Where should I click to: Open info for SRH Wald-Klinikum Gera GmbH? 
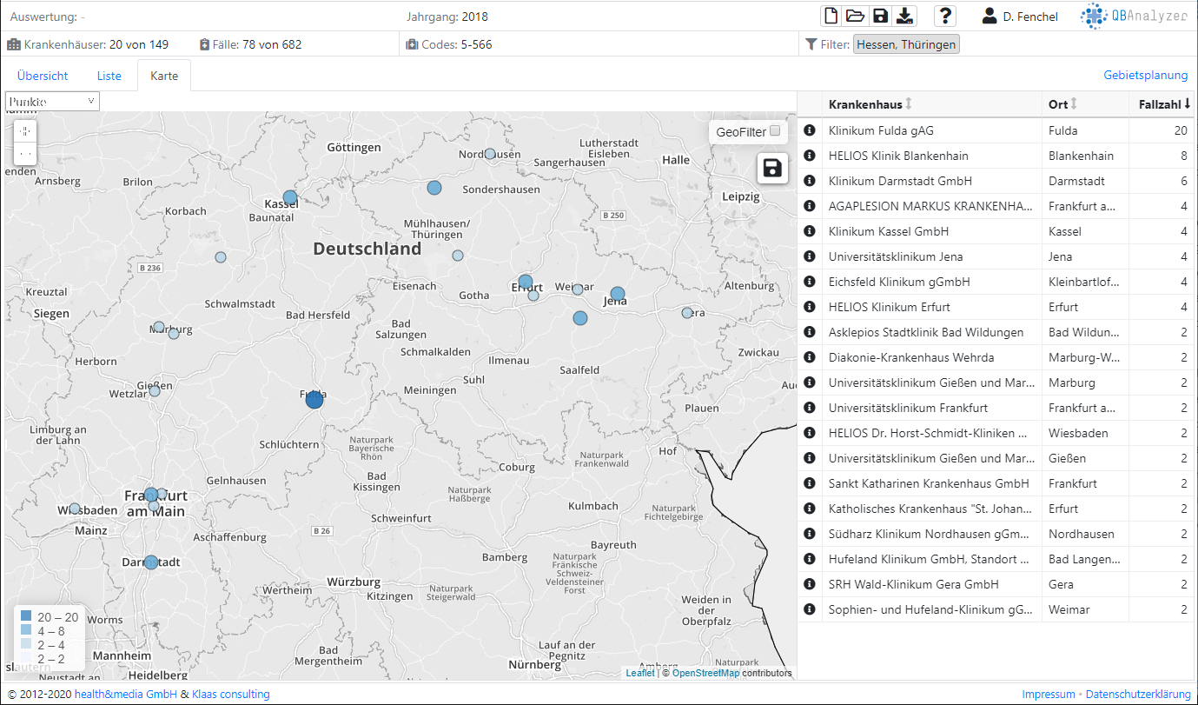click(x=810, y=584)
